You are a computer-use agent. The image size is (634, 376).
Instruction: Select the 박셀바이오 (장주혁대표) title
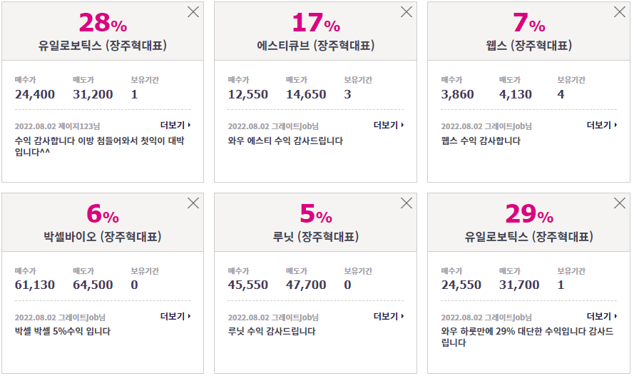[103, 237]
